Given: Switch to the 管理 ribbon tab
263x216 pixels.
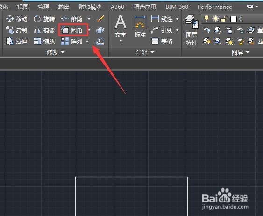Looking at the screenshot, I should pos(43,7).
